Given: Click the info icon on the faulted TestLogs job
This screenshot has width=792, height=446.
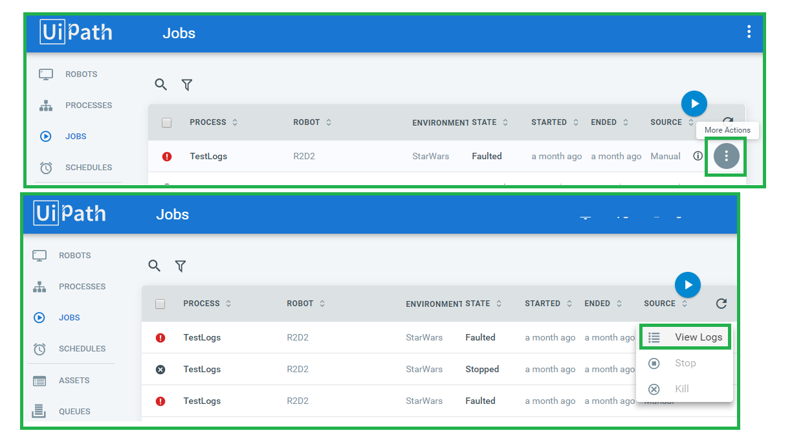Looking at the screenshot, I should click(x=698, y=156).
